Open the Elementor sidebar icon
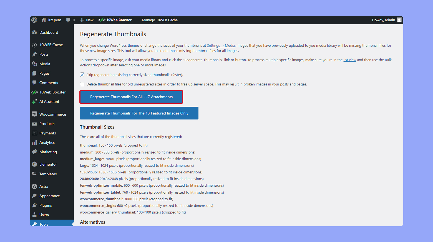Screen dimensions: 433x242 click(34, 164)
